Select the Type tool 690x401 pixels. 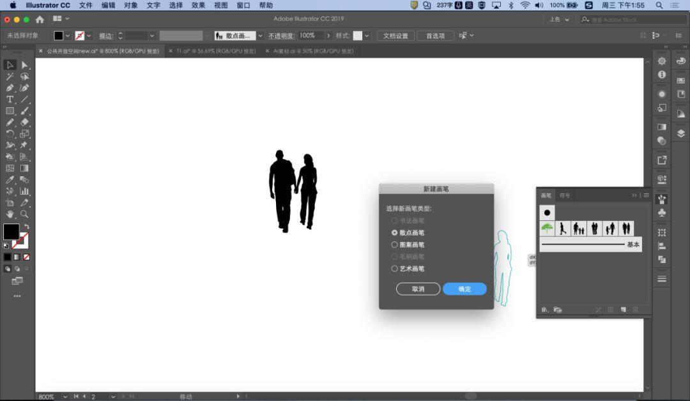pos(10,100)
